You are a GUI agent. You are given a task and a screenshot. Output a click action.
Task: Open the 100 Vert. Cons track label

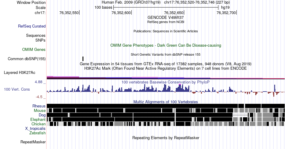click(x=17, y=89)
